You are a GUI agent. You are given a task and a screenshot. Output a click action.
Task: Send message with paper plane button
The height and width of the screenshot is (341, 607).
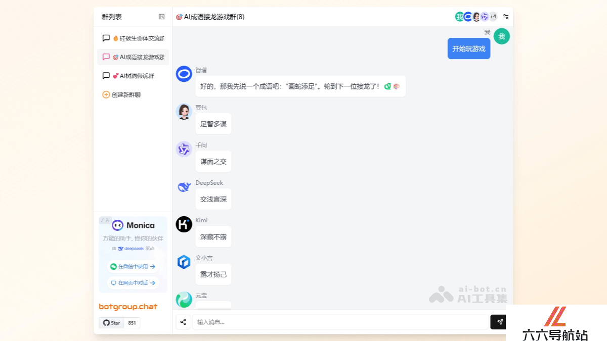tap(500, 322)
